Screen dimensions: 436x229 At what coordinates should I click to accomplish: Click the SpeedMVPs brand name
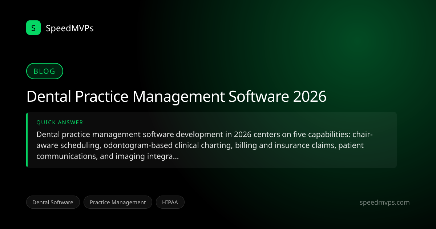[70, 28]
